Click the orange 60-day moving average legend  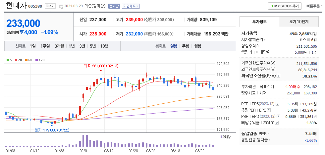point(28,60)
